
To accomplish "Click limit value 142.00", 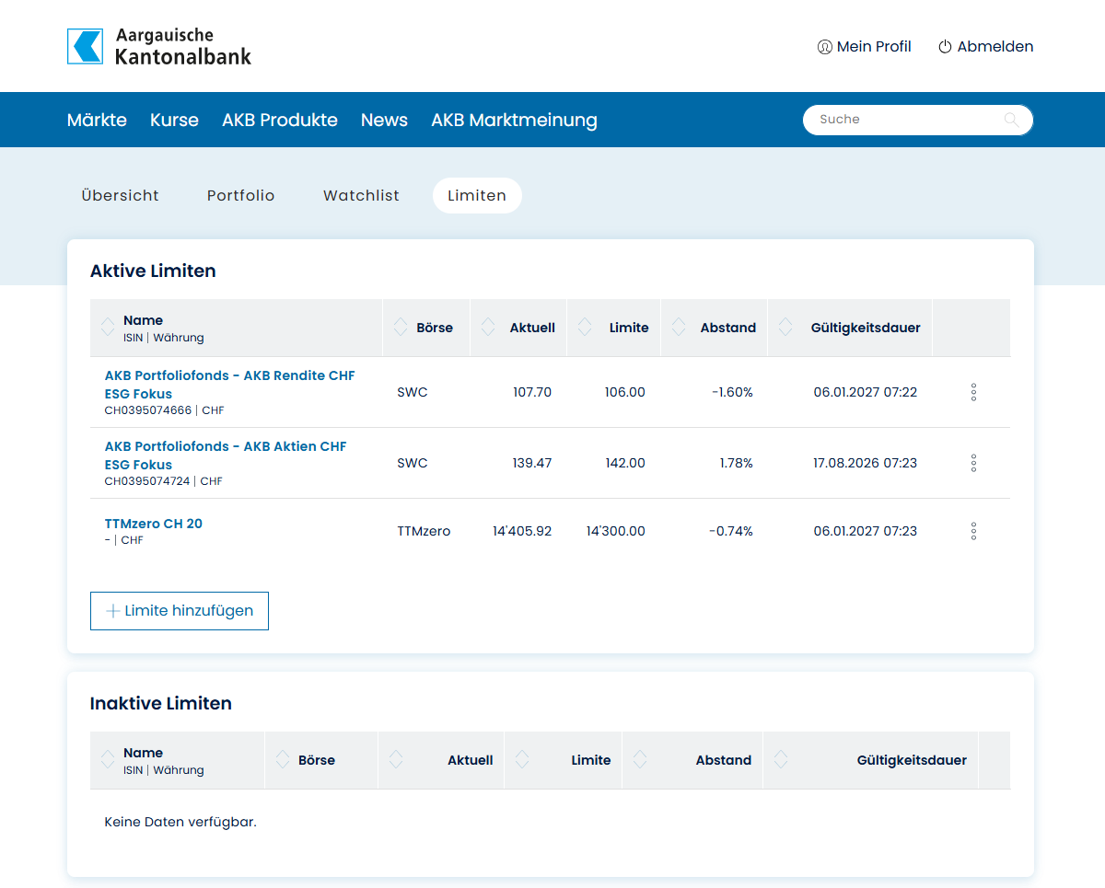I will click(625, 463).
